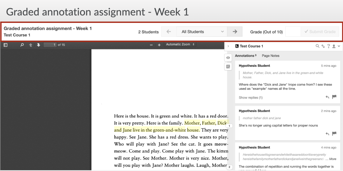Viewport: 343px width, 171px height.
Task: Click the PDF page number field
Action: (50, 45)
